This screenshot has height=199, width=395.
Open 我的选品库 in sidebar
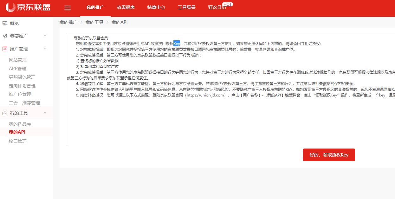coord(20,124)
